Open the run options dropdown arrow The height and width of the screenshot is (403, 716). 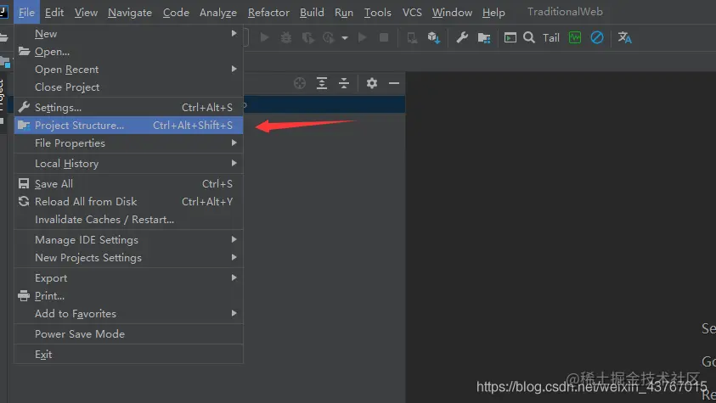click(345, 38)
